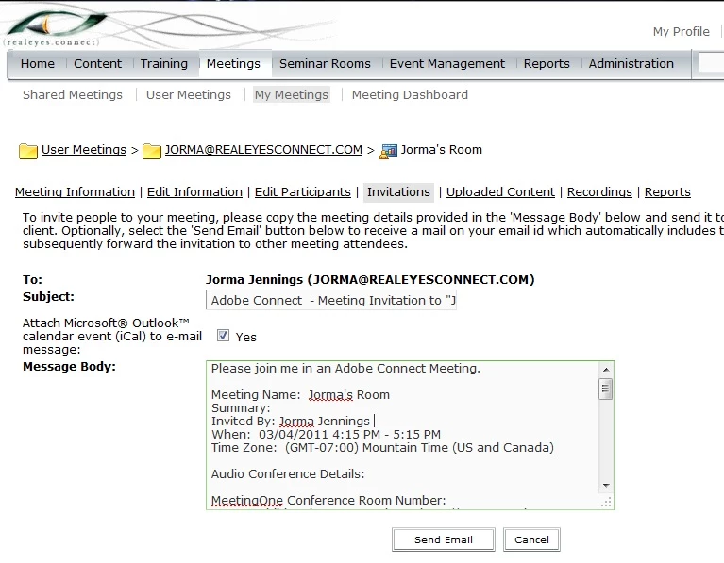
Task: Select My Meetings sub-tab
Action: pos(292,94)
